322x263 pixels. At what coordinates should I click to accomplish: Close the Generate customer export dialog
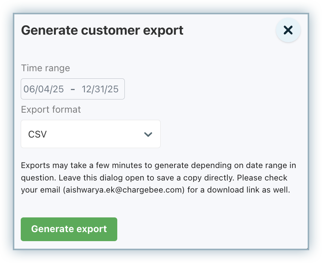coord(288,30)
